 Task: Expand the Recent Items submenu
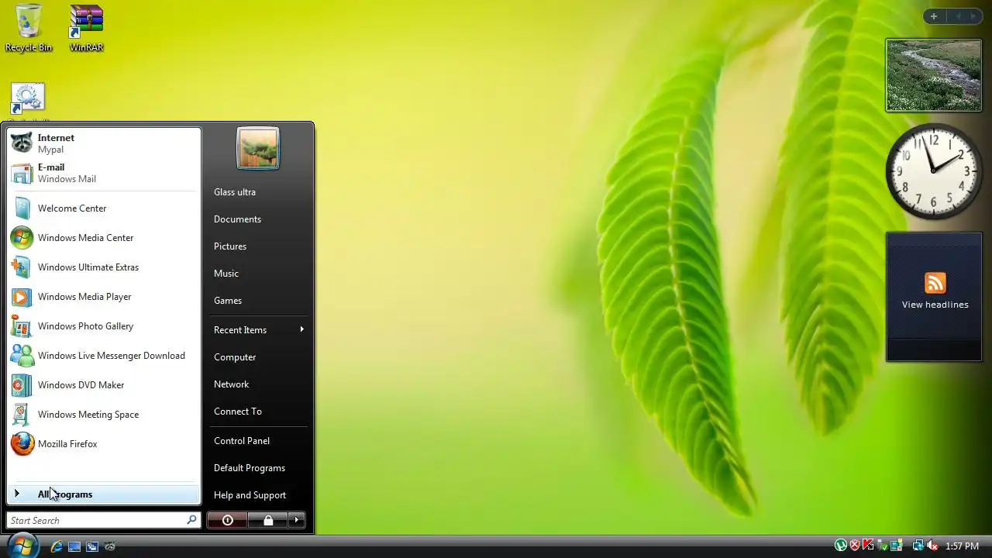258,330
